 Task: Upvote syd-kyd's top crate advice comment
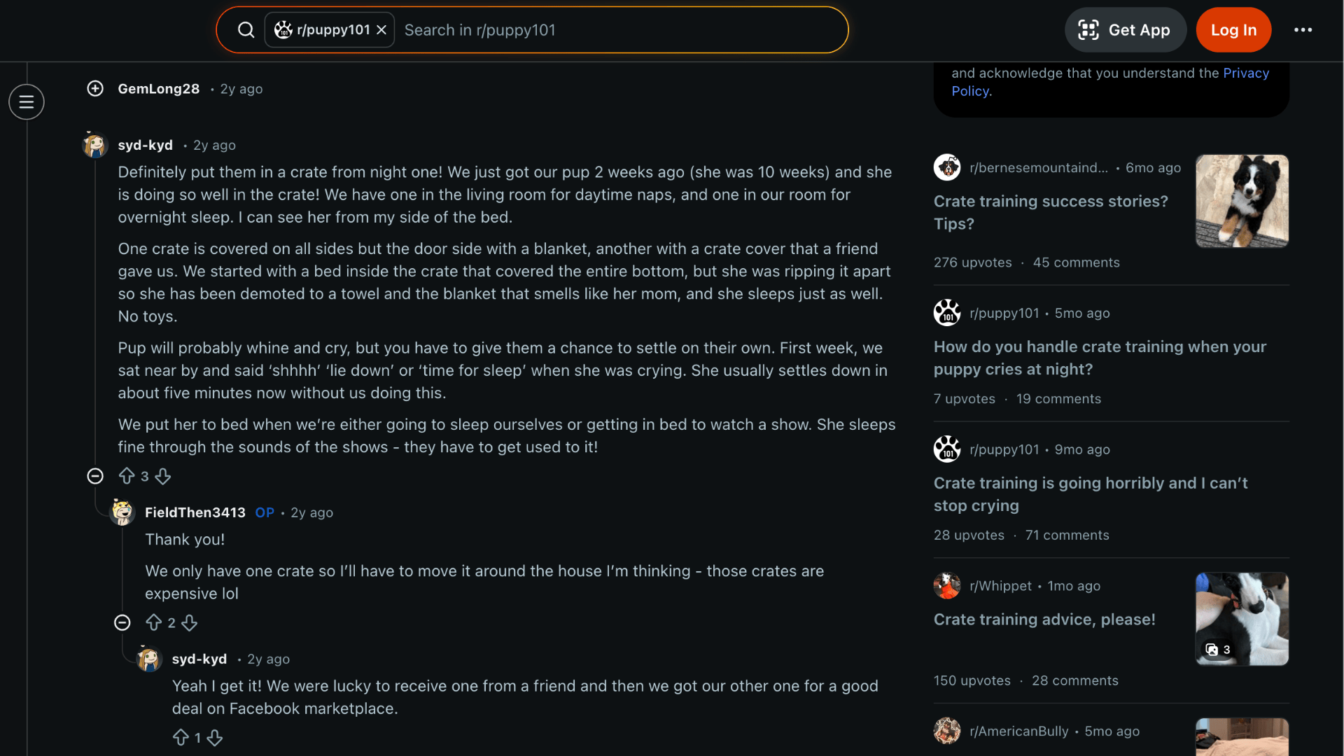pos(126,476)
